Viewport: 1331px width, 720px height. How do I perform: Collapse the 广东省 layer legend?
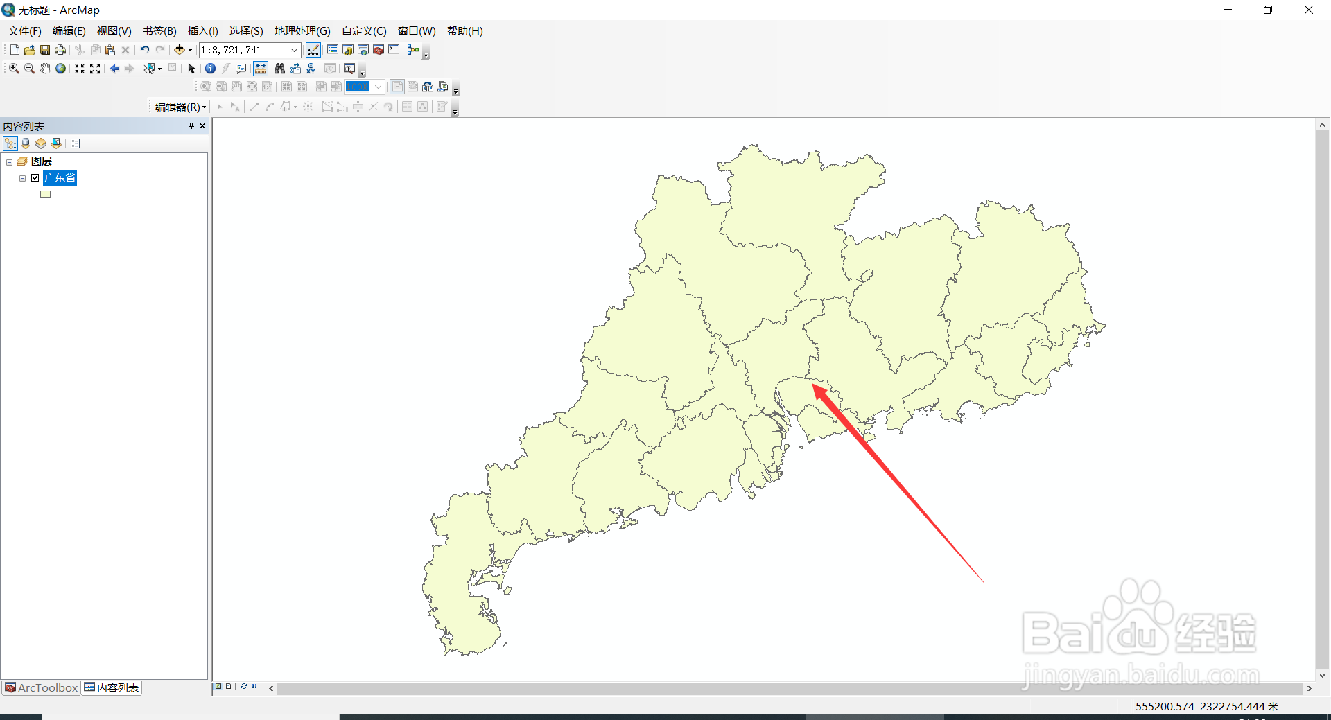pos(22,177)
